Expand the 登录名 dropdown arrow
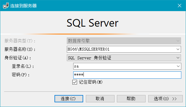 tap(178, 66)
